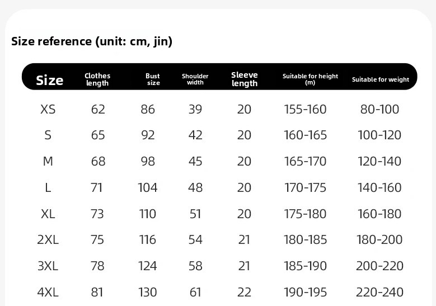The height and width of the screenshot is (306, 436).
Task: Click the XS size row label
Action: [x=48, y=109]
